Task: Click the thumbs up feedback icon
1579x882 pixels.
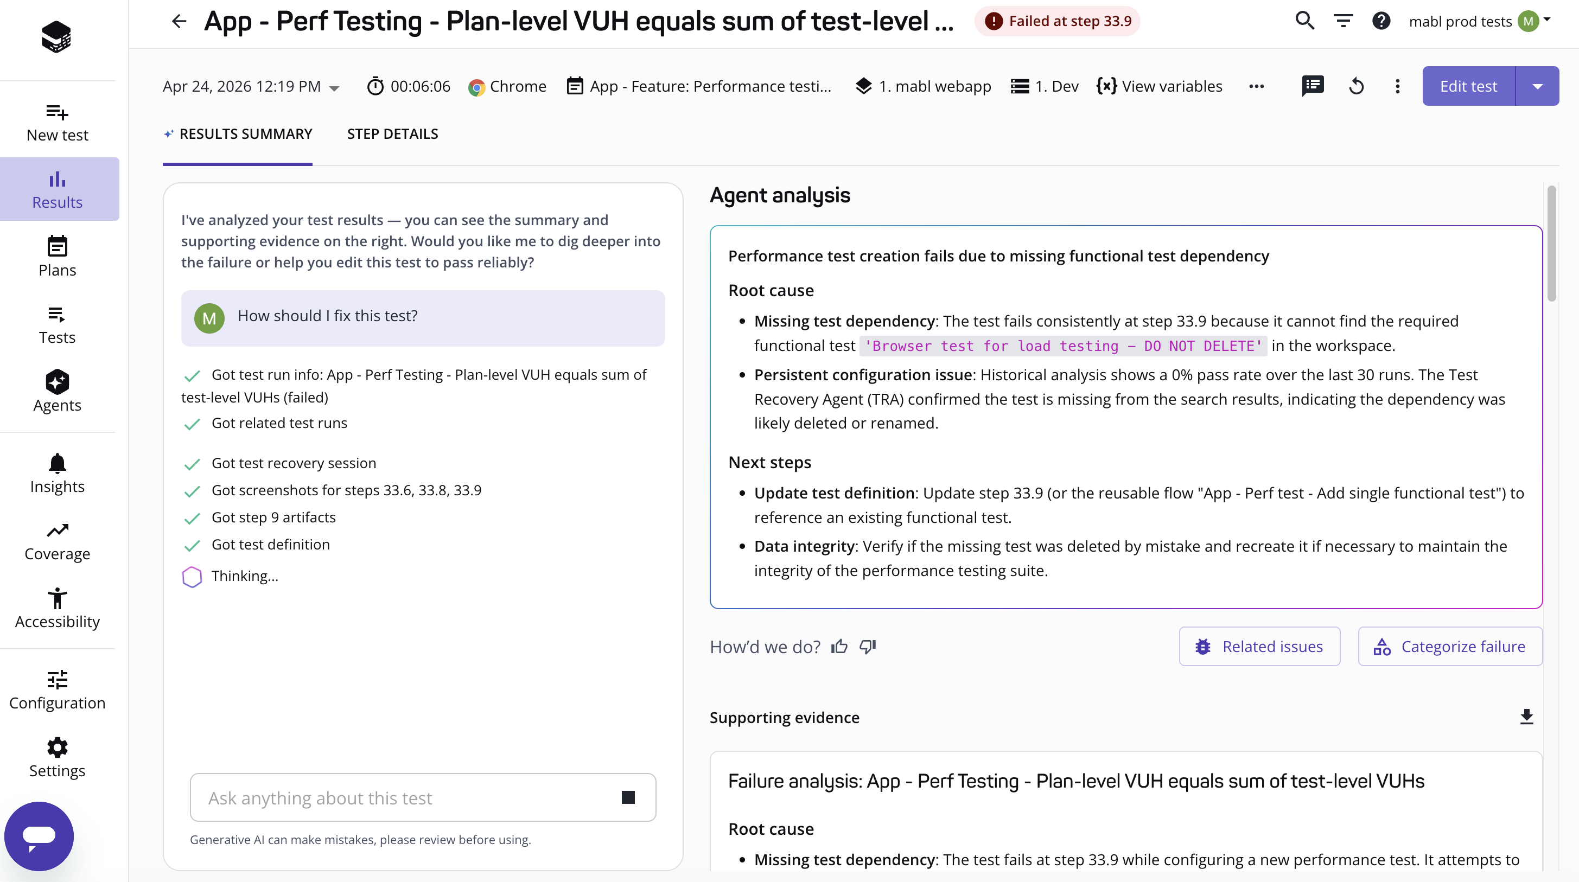Action: 839,647
